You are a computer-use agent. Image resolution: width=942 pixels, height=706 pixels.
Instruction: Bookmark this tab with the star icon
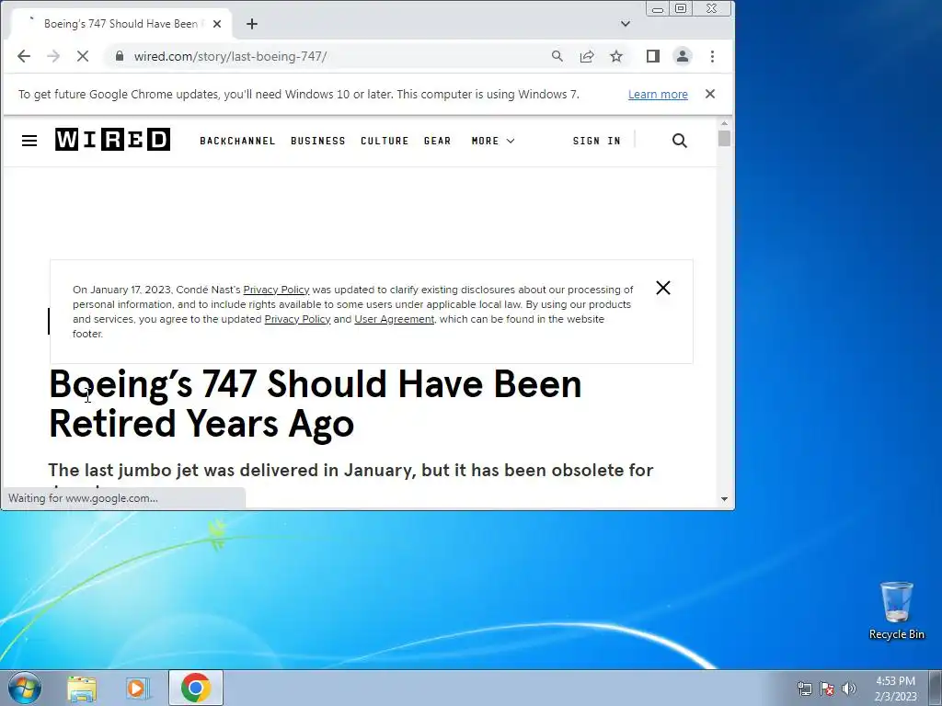[x=616, y=56]
